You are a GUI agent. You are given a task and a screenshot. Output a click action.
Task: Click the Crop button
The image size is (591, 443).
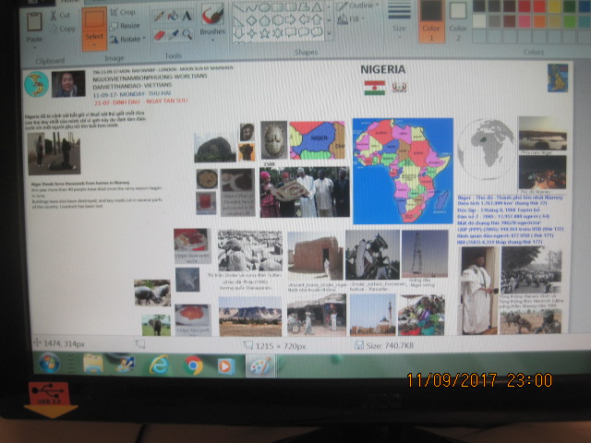point(123,12)
